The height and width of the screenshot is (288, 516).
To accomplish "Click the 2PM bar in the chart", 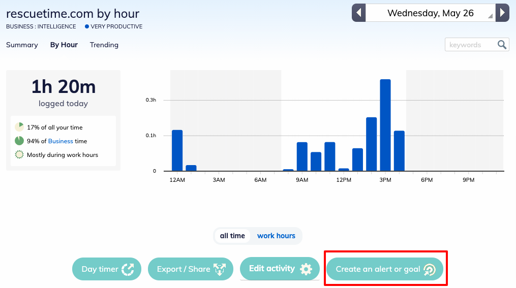I will coord(372,144).
